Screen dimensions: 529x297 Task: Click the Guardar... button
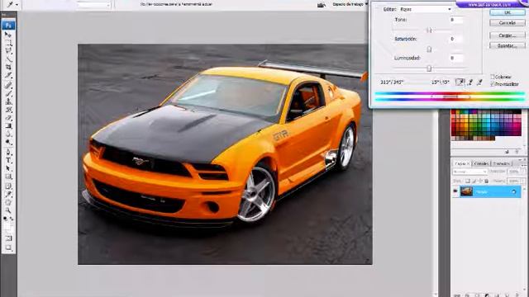[x=507, y=45]
